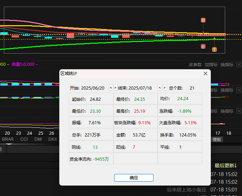
Task: Click the 平线 count 1
Action: [x=180, y=147]
